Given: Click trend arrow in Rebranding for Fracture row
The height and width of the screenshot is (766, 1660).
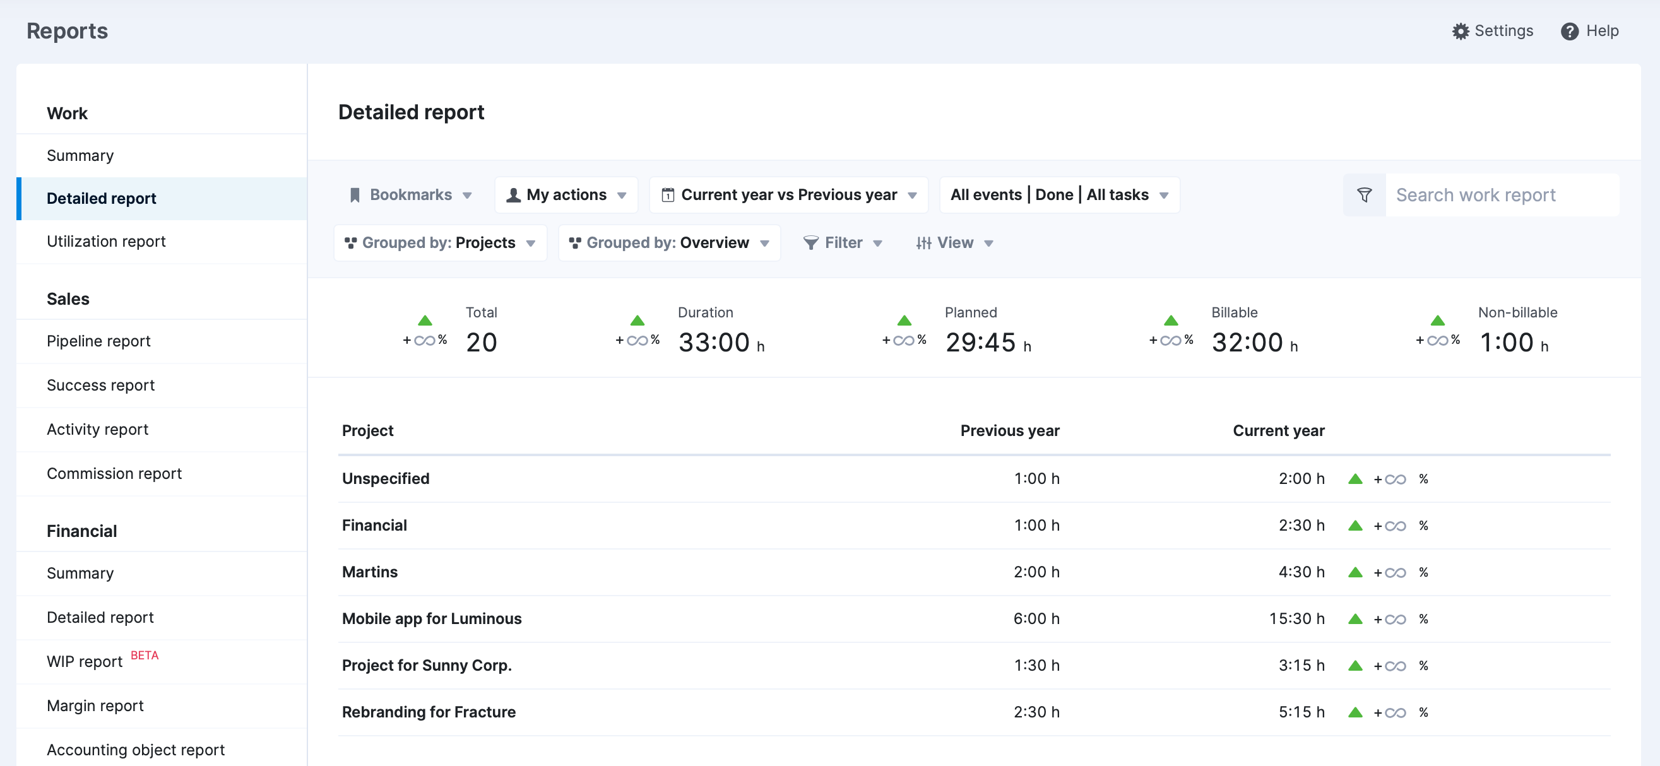Looking at the screenshot, I should 1355,712.
